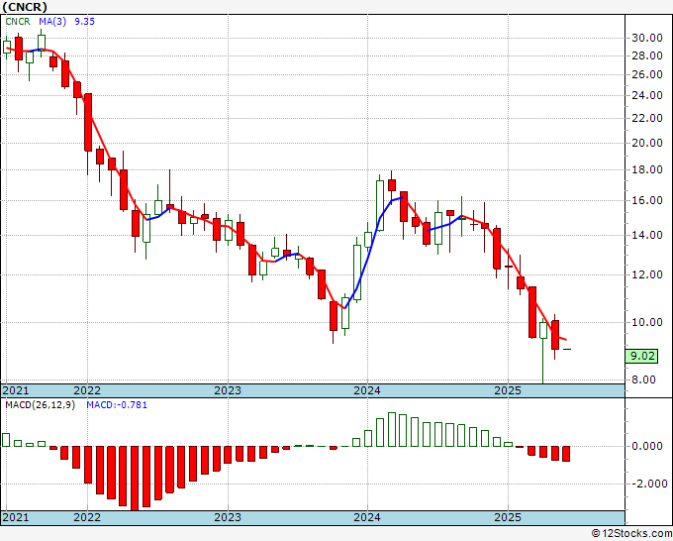
Task: Click the 28.00 price axis label
Action: pyautogui.click(x=647, y=55)
